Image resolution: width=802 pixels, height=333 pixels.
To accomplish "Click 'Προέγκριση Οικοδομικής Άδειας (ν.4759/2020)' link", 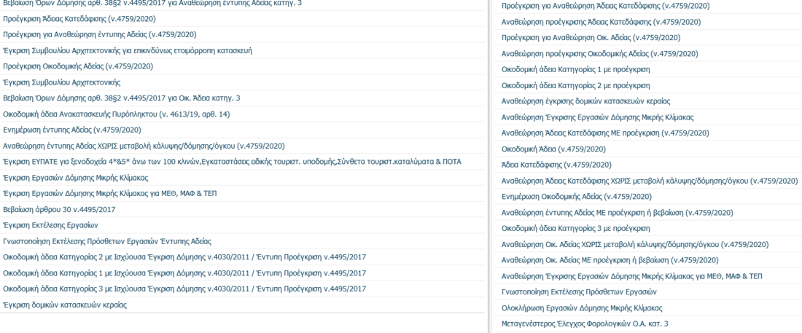I will (78, 66).
